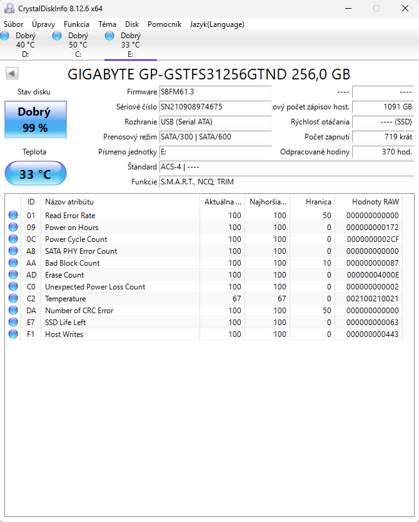Click the Najhoršia column header
419x522 pixels.
268,202
